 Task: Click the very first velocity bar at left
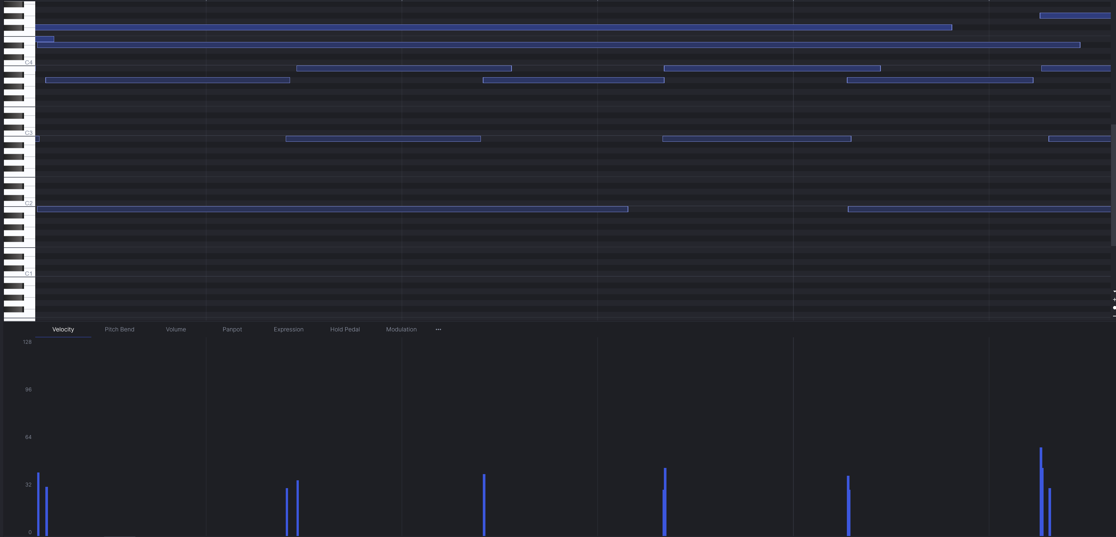point(38,504)
